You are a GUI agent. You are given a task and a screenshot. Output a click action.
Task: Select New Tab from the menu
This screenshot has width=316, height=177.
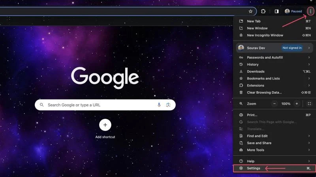[275, 21]
